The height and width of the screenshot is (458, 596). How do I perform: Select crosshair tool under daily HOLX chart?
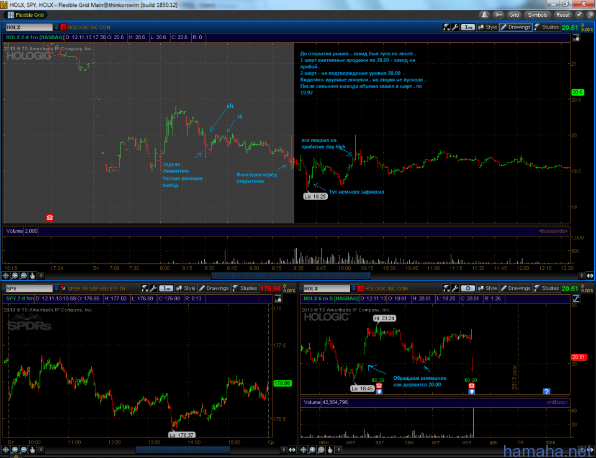304,450
